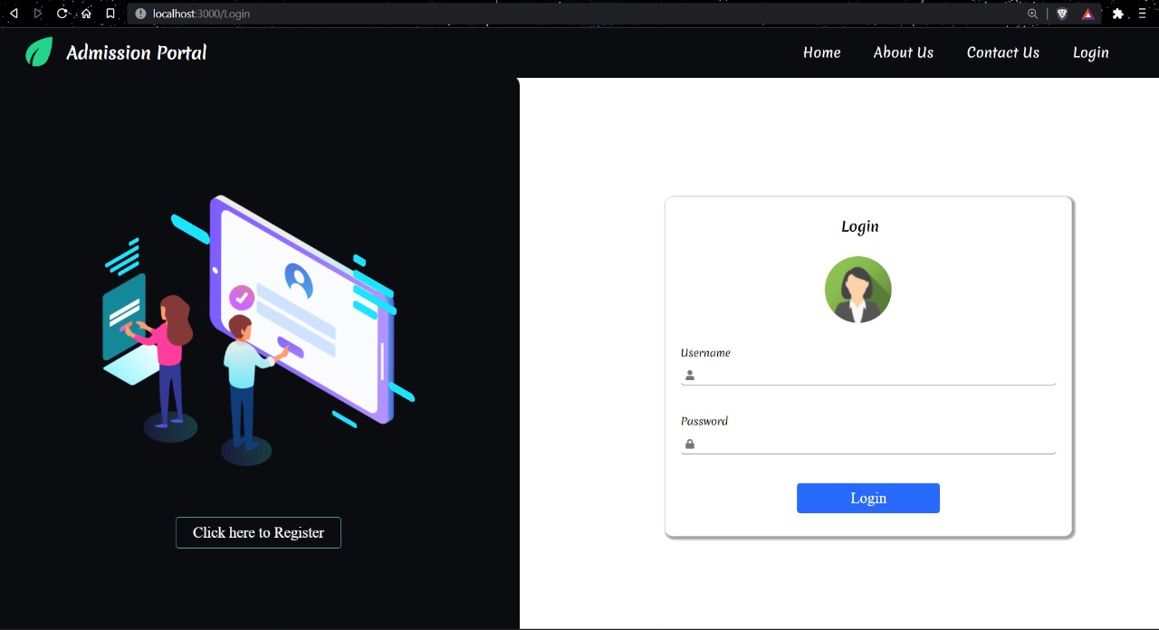Click the browser back arrow
This screenshot has width=1159, height=630.
[x=14, y=14]
